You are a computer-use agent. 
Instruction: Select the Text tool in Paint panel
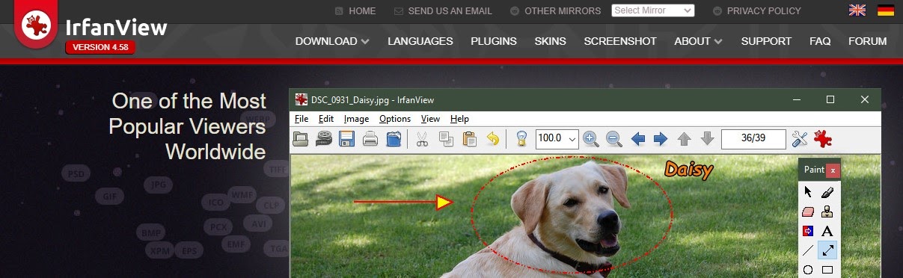(827, 232)
